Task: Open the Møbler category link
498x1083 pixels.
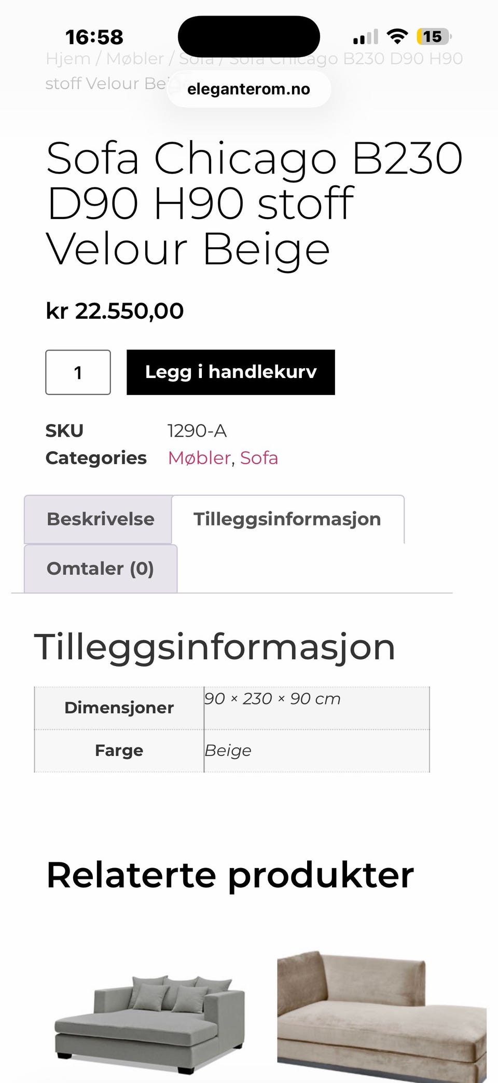Action: 199,458
